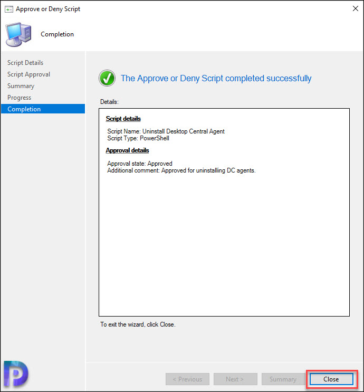Click the completed successfully headline text
364x392 pixels.
point(216,78)
